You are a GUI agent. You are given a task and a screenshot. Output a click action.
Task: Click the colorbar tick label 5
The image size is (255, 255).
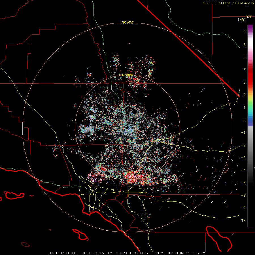pos(245,57)
